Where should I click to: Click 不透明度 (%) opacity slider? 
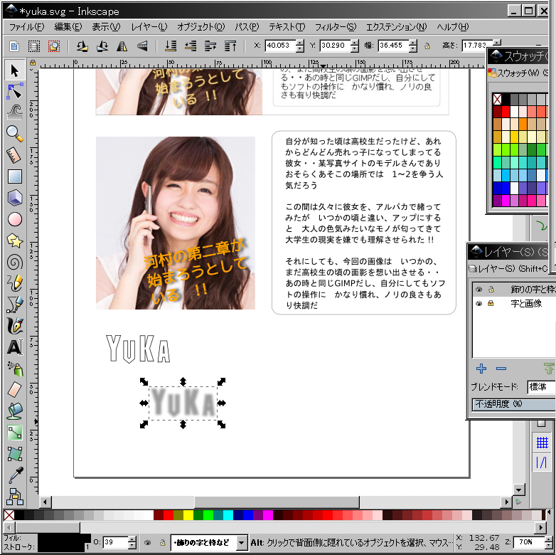(x=514, y=404)
